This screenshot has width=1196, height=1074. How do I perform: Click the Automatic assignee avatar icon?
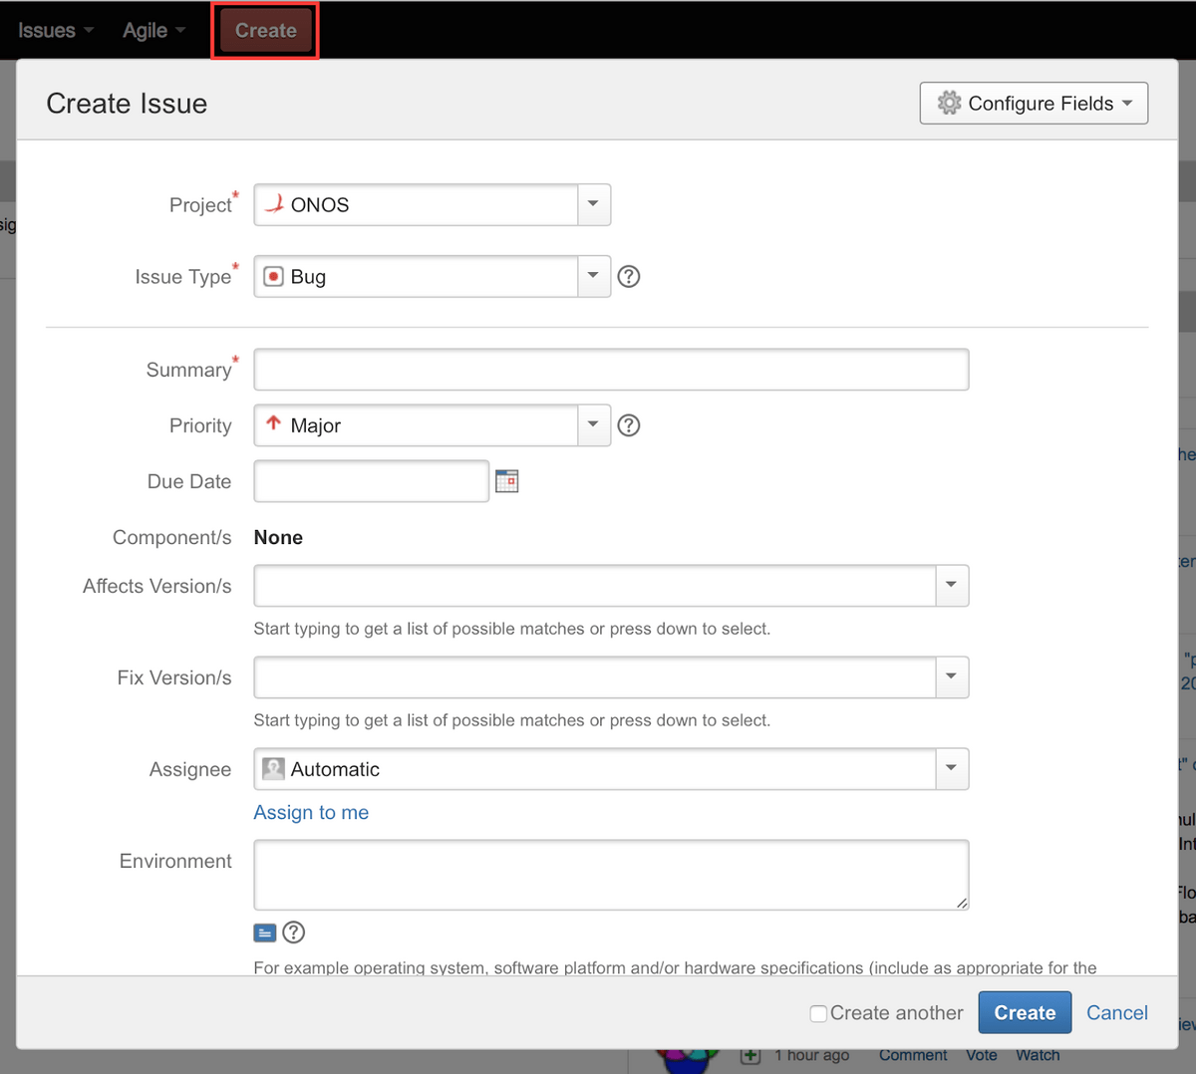click(272, 768)
